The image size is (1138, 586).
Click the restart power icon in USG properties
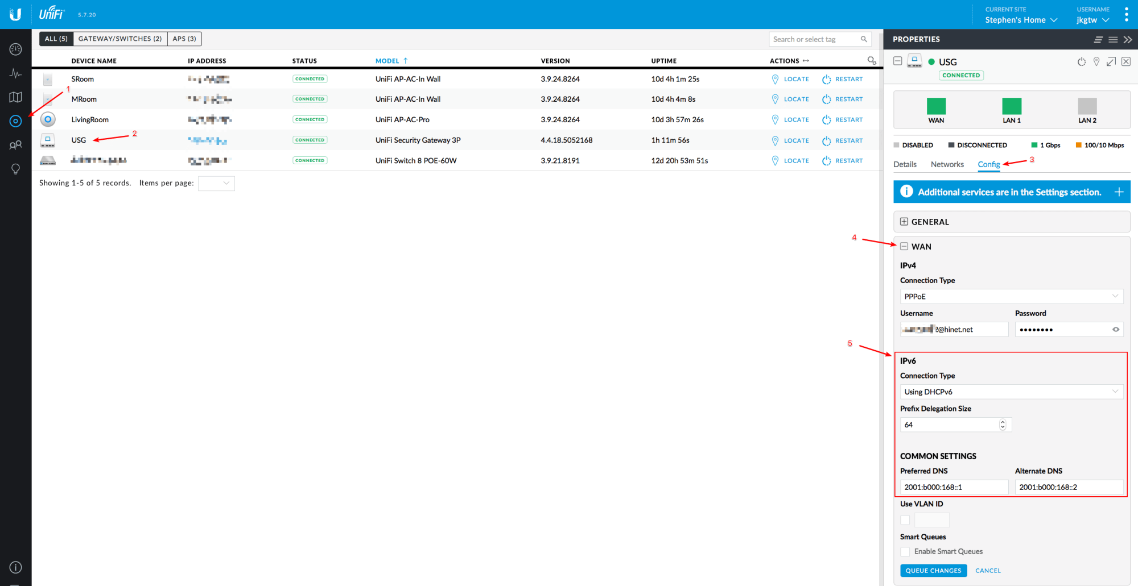click(1082, 61)
